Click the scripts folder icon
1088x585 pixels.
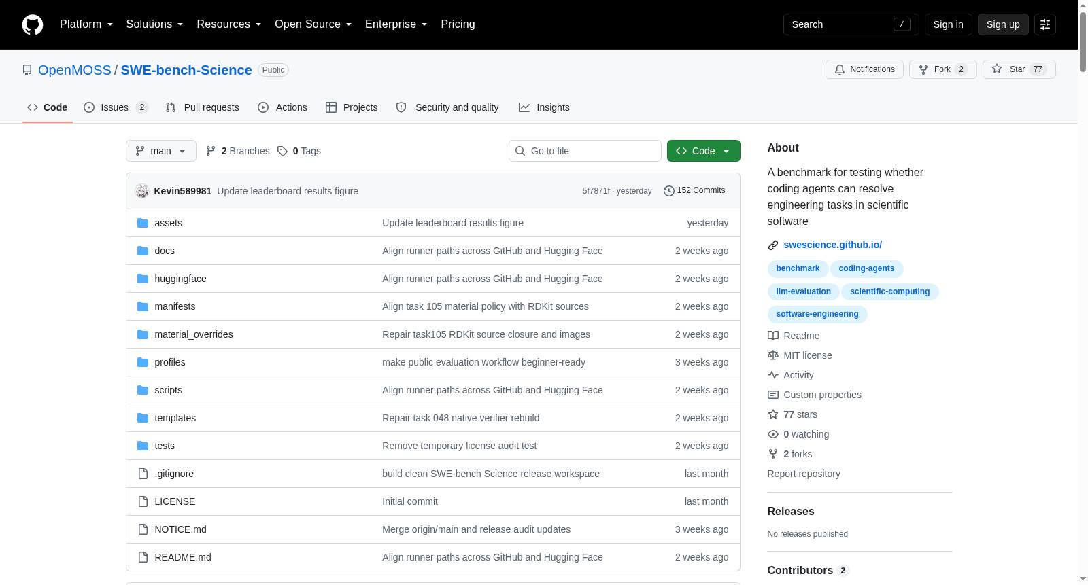(x=143, y=390)
